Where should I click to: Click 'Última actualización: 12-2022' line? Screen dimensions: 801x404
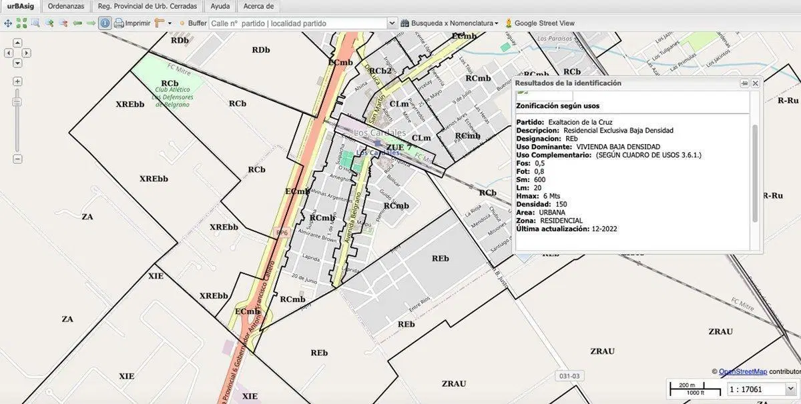567,229
